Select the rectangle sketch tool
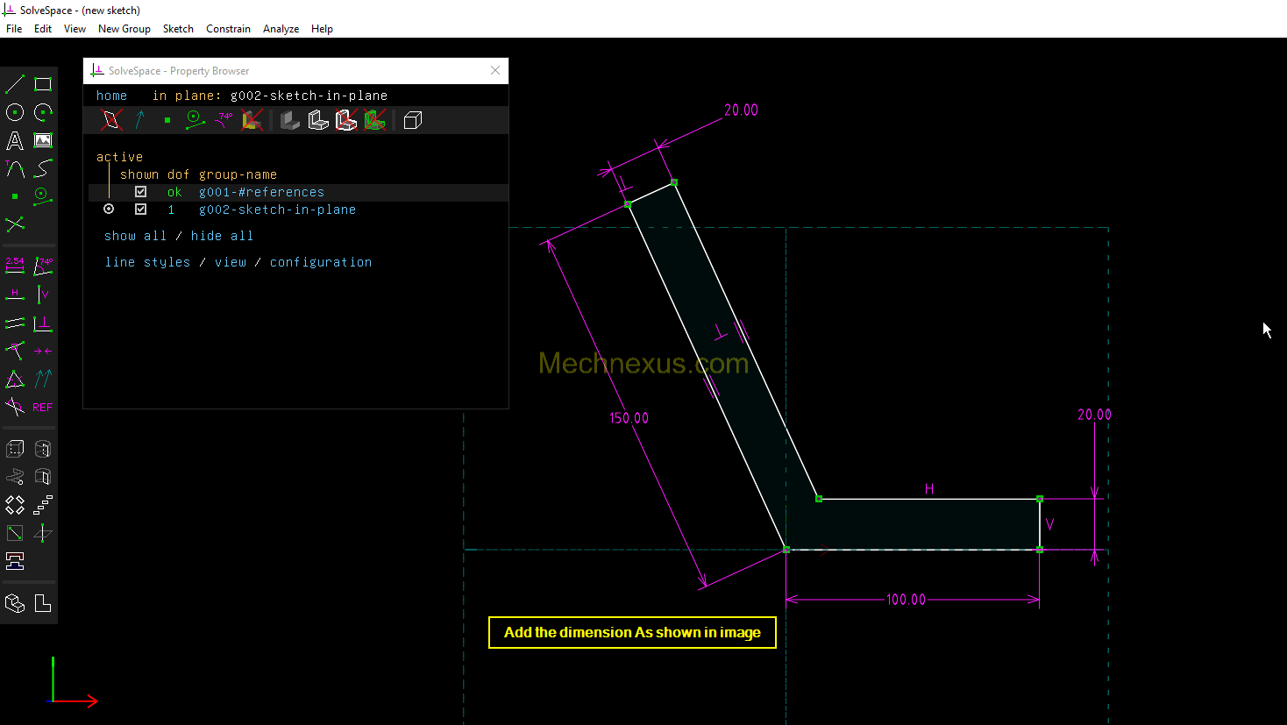Viewport: 1287px width, 725px height. coord(43,84)
